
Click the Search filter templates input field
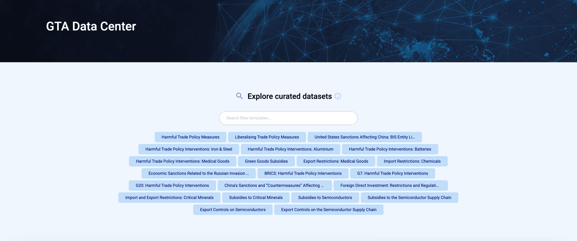coord(288,118)
